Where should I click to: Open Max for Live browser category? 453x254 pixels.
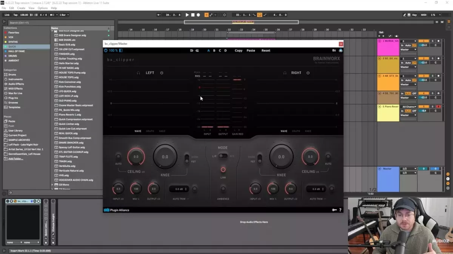pos(15,93)
